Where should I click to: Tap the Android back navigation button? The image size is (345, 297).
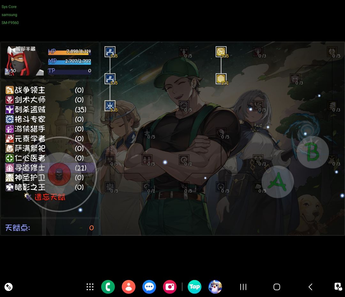[310, 287]
